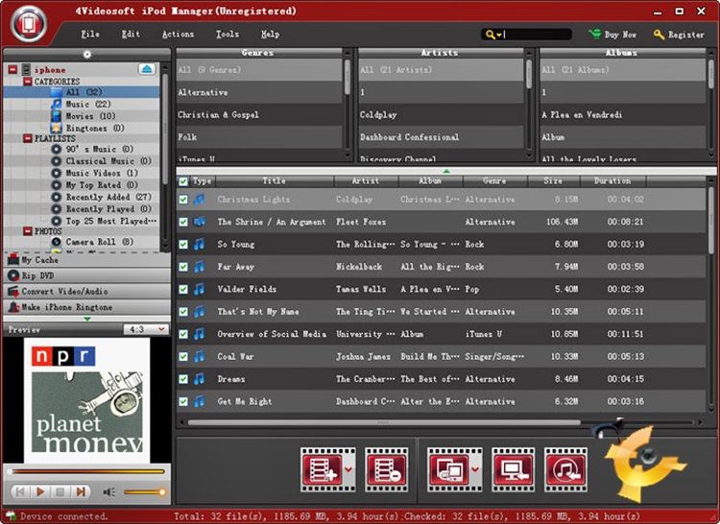Click the Remove file filmstrip icon

386,467
